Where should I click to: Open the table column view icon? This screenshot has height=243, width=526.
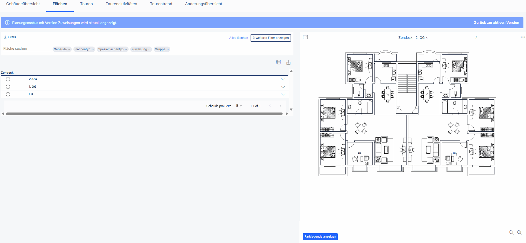278,62
